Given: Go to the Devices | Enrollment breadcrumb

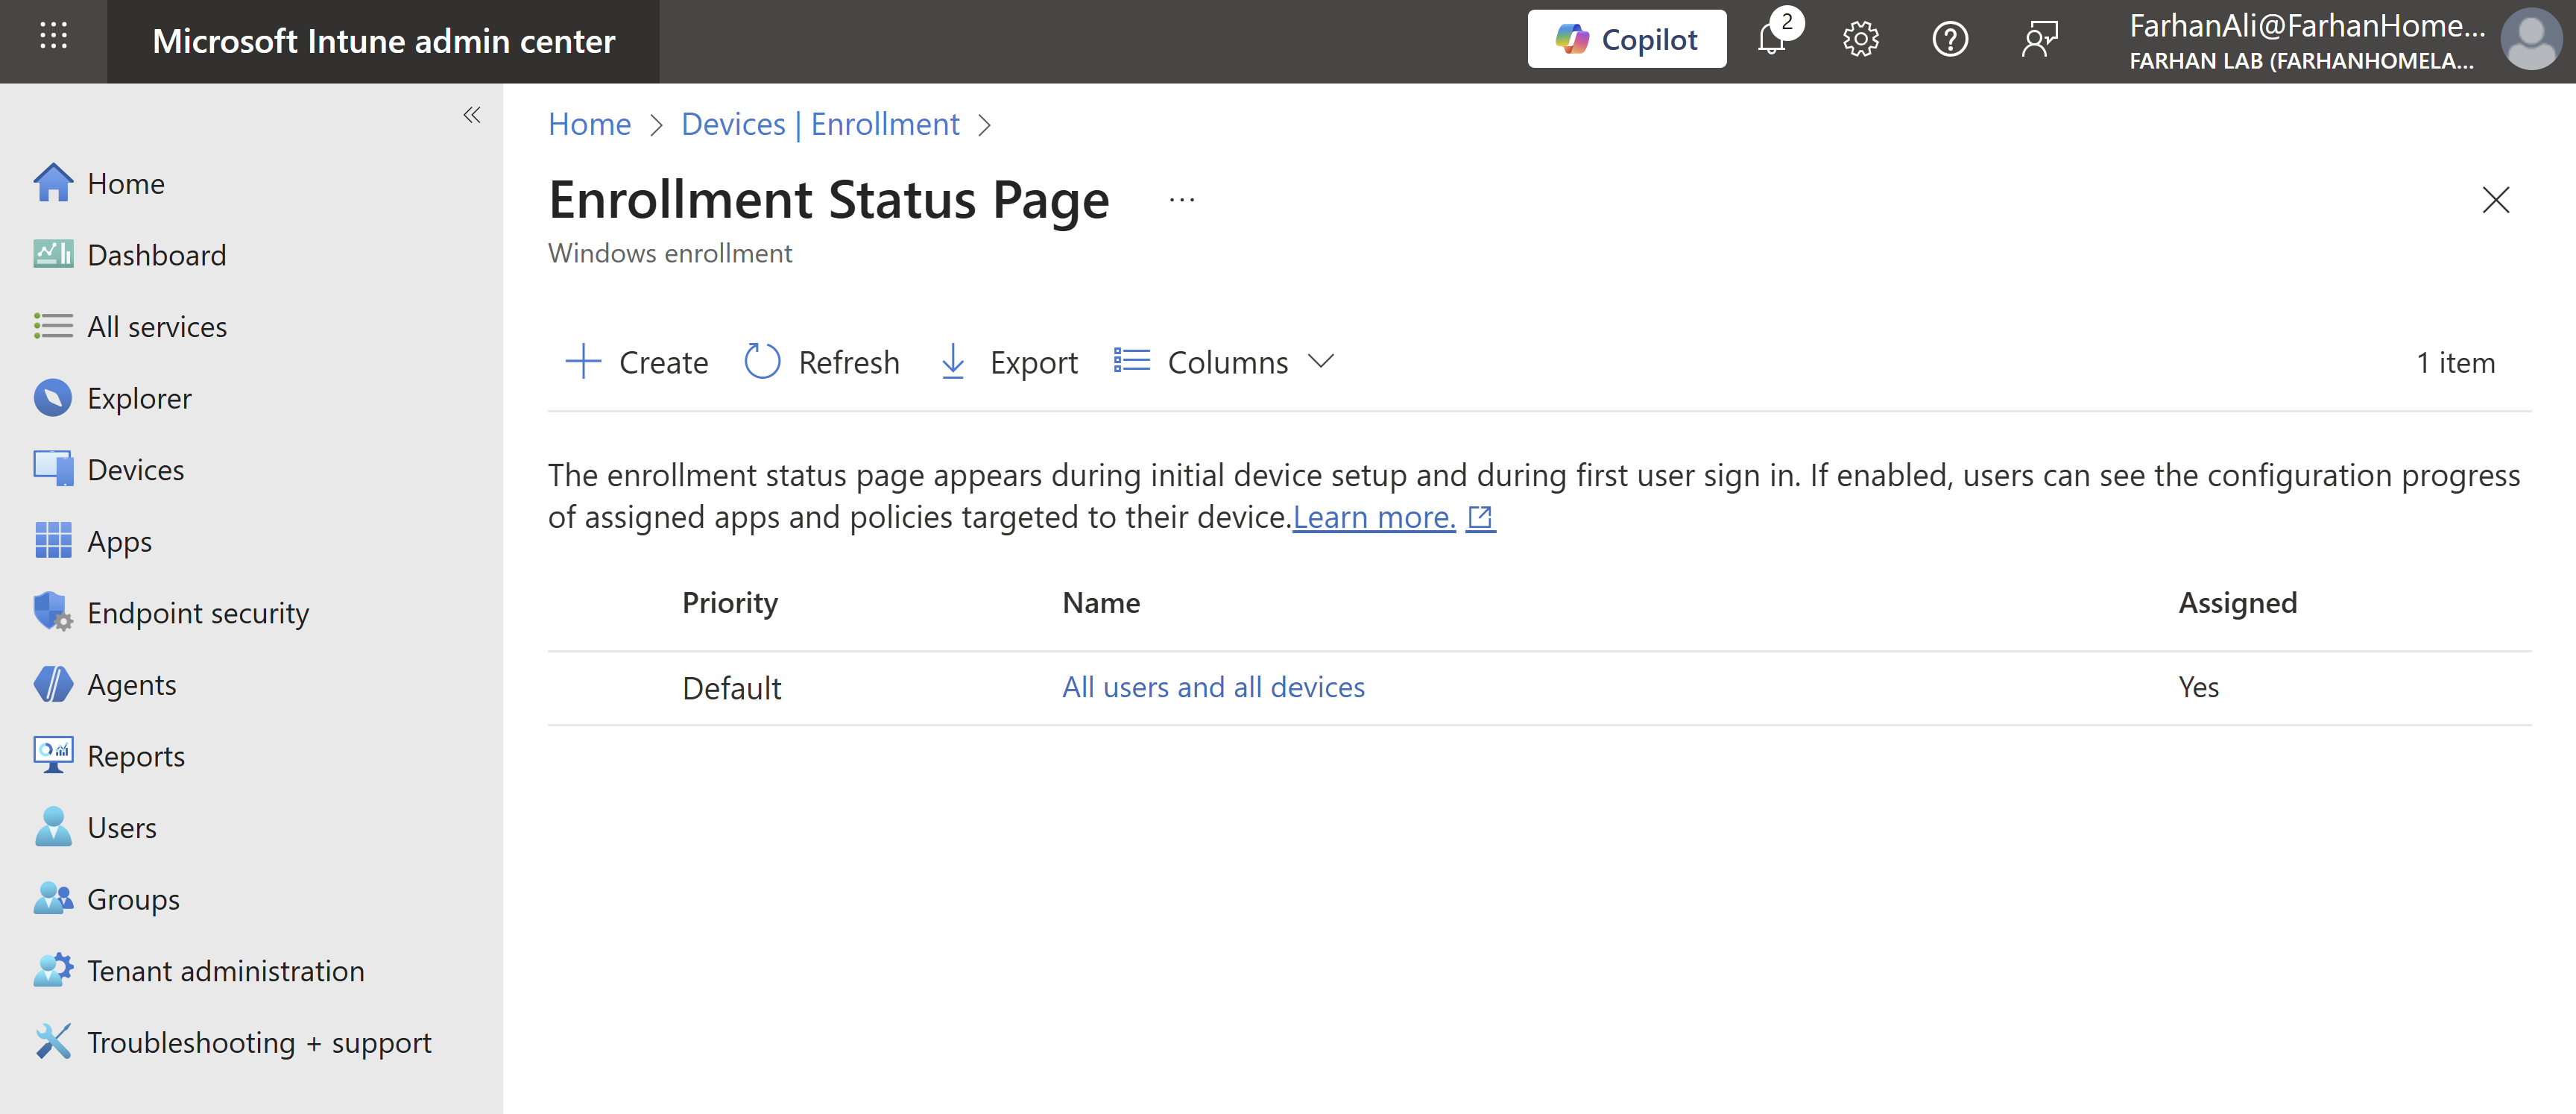Looking at the screenshot, I should point(819,124).
